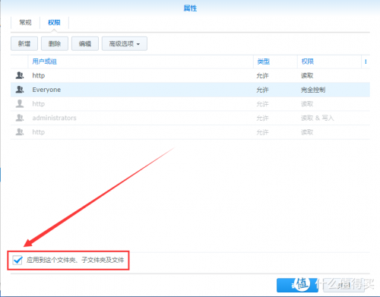Click group icon beside administrators entry

20,118
